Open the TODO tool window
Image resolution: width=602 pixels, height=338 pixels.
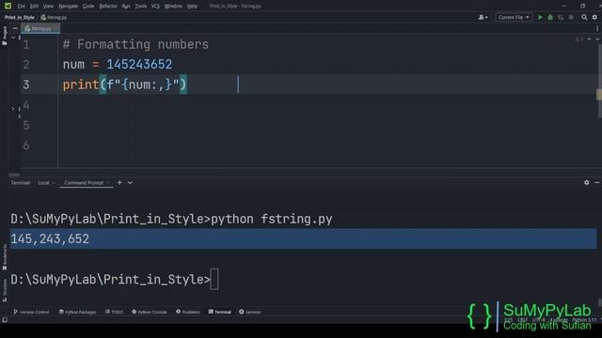click(x=114, y=312)
